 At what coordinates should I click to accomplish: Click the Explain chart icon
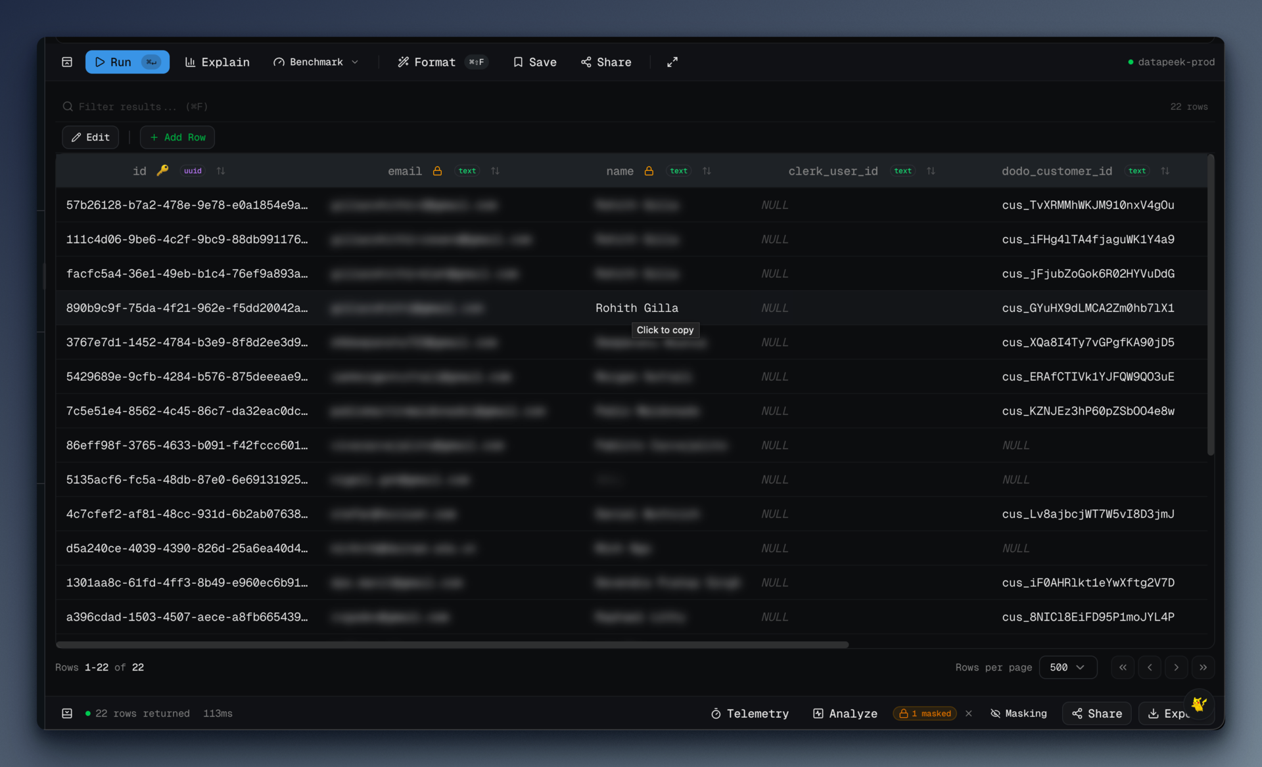click(191, 62)
